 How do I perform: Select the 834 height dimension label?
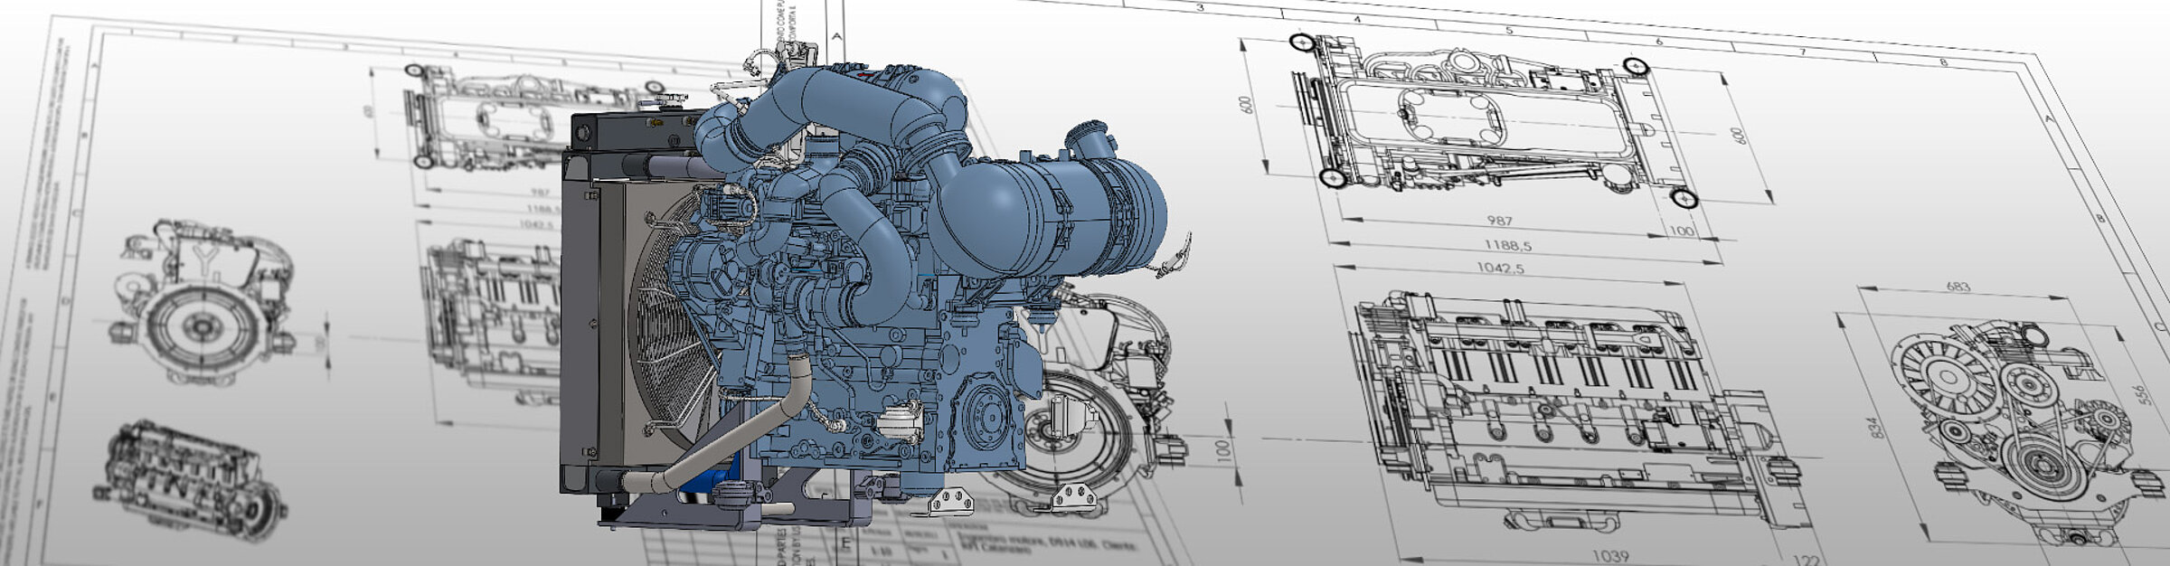pyautogui.click(x=1876, y=427)
